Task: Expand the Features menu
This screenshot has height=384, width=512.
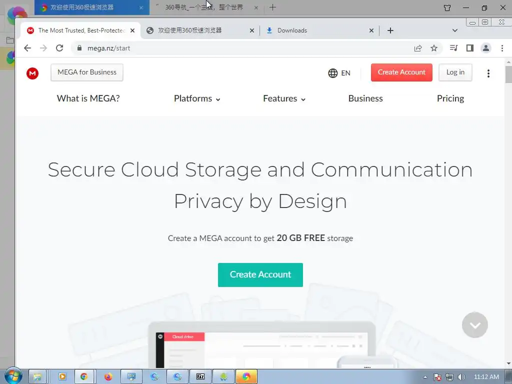Action: pos(284,98)
